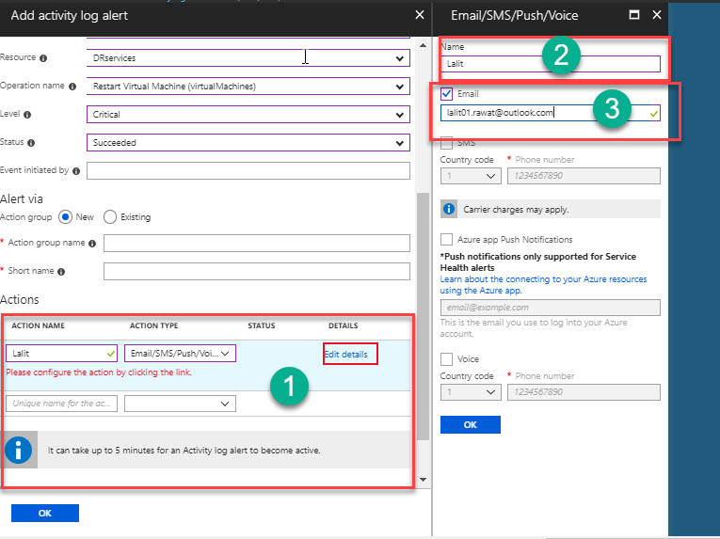Enable the Azure app Push Notifications checkbox
Image resolution: width=720 pixels, height=539 pixels.
click(447, 240)
